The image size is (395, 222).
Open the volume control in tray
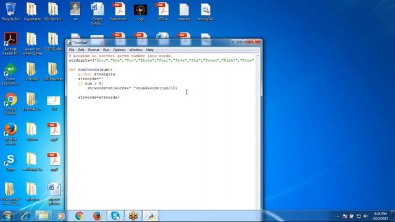coord(366,216)
